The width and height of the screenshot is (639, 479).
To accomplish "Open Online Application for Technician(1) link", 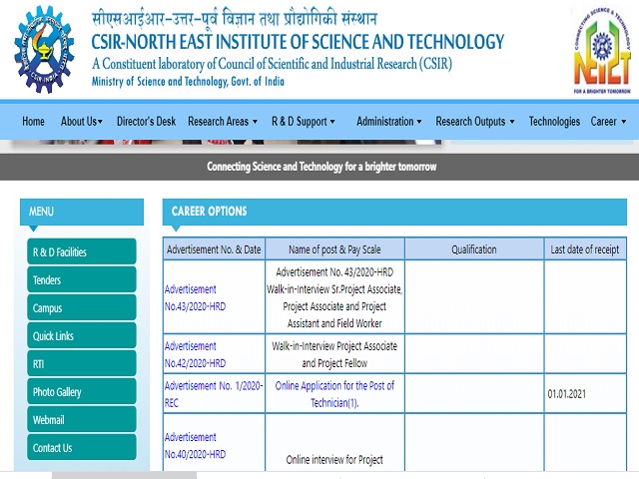I will tap(334, 394).
